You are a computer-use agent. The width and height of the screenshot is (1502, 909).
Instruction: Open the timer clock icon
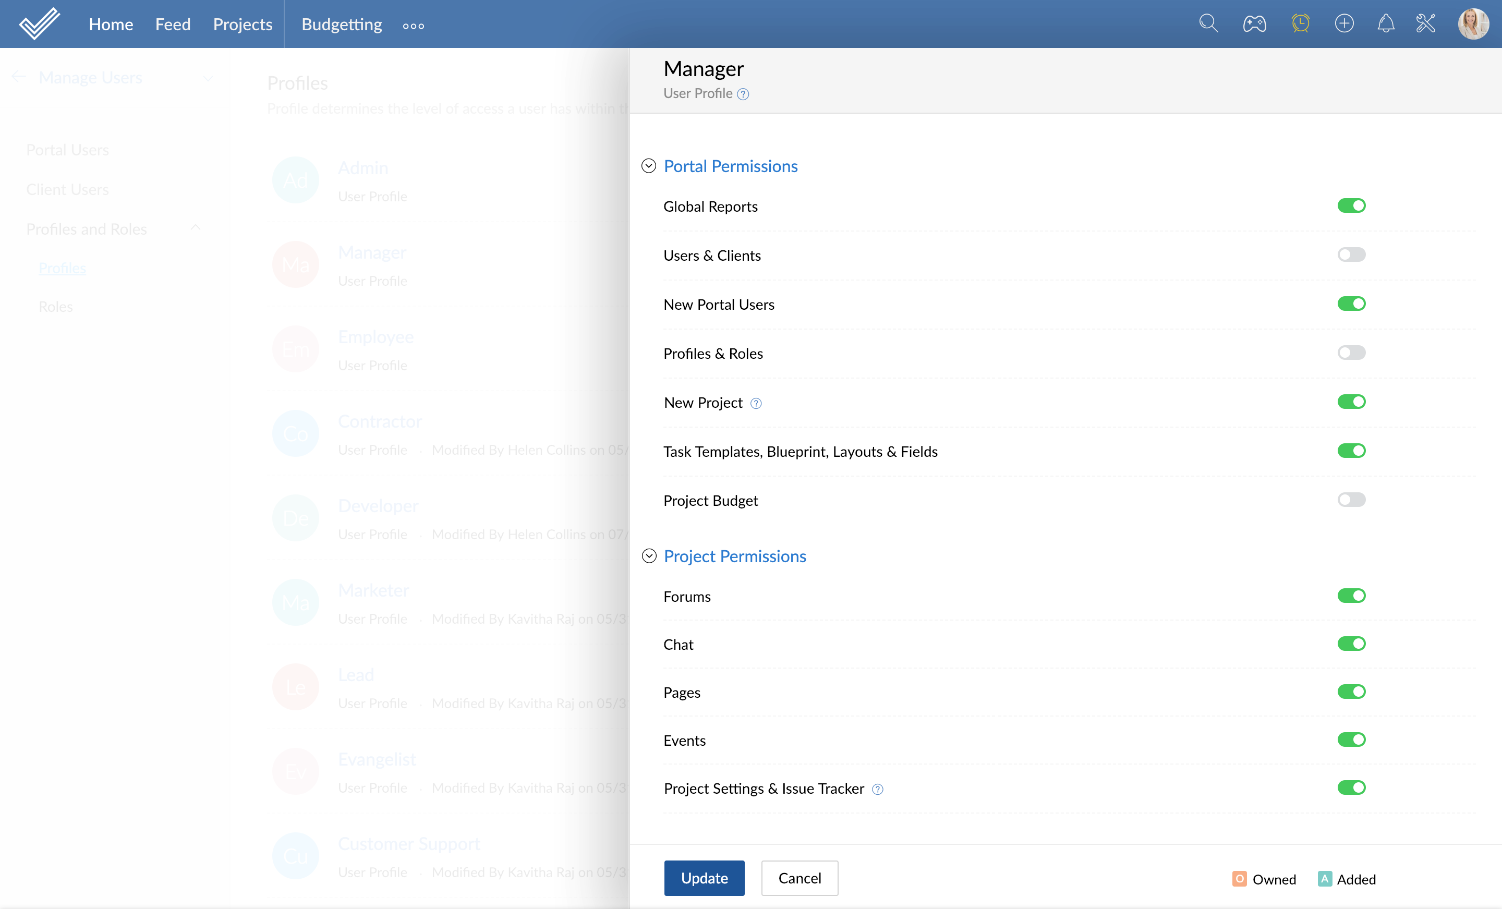tap(1300, 24)
